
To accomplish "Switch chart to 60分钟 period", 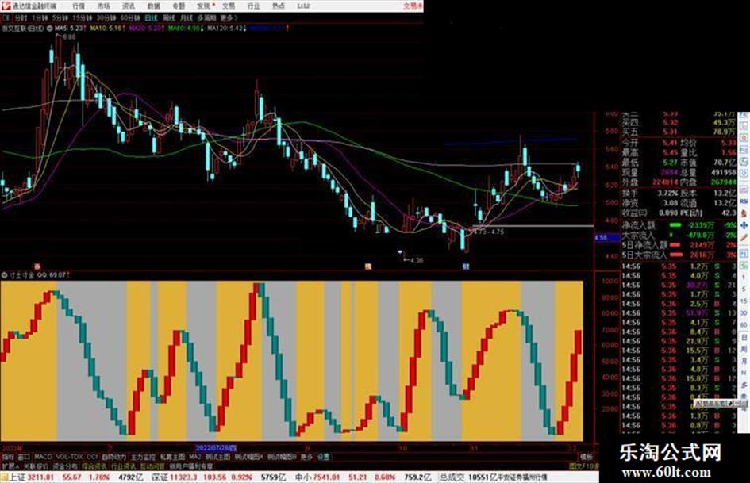I will (130, 18).
